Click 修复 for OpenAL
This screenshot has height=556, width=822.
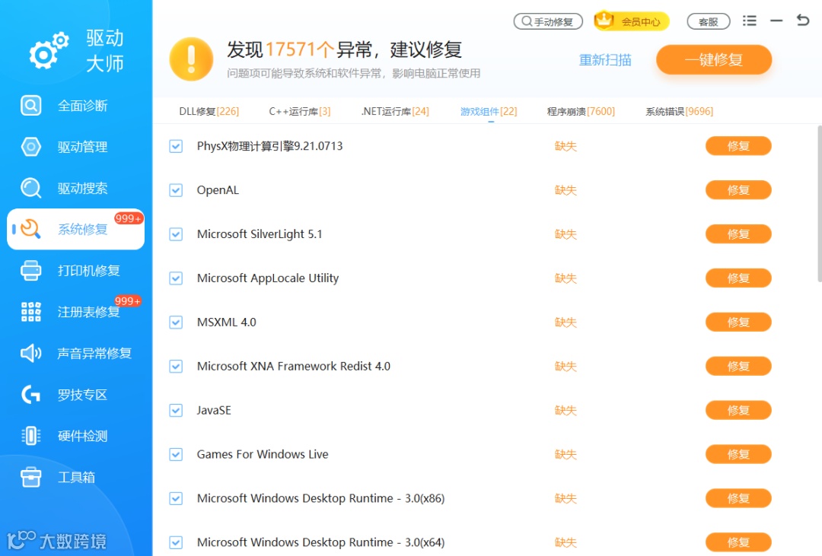pos(738,190)
